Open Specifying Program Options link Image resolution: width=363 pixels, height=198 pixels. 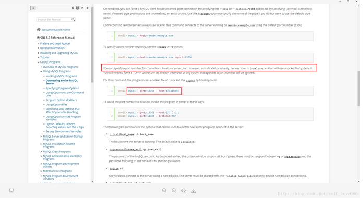click(62, 88)
